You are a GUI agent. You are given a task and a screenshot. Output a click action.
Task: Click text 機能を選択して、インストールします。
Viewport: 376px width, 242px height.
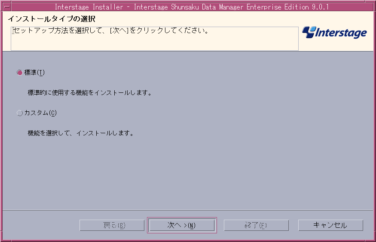81,133
